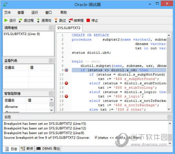Viewport: 175px width, 154px height.
Task: Click the Run to End (结束程) icon
Action: [71, 20]
